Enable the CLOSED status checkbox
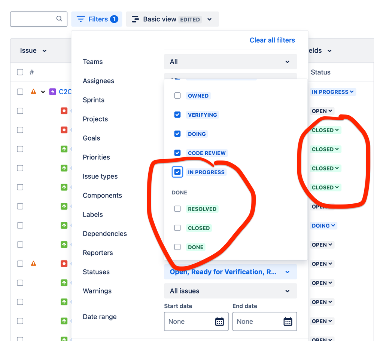This screenshot has height=341, width=374. (177, 228)
